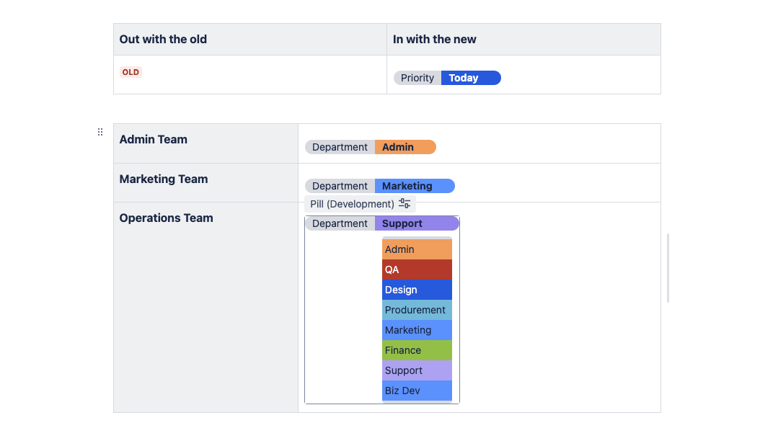Click the Operations Team header cell
Viewport: 760px width, 441px height.
coord(166,218)
